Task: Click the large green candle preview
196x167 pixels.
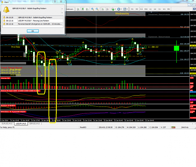Action: [177, 48]
